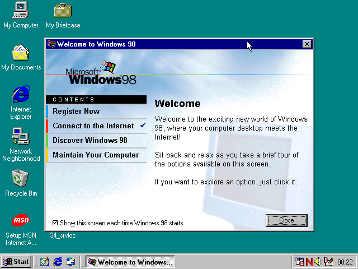
Task: Click the Show Desktop quick launch icon
Action: point(45,262)
